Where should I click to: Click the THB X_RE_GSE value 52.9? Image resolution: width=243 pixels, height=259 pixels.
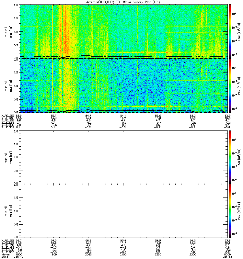click(227, 116)
